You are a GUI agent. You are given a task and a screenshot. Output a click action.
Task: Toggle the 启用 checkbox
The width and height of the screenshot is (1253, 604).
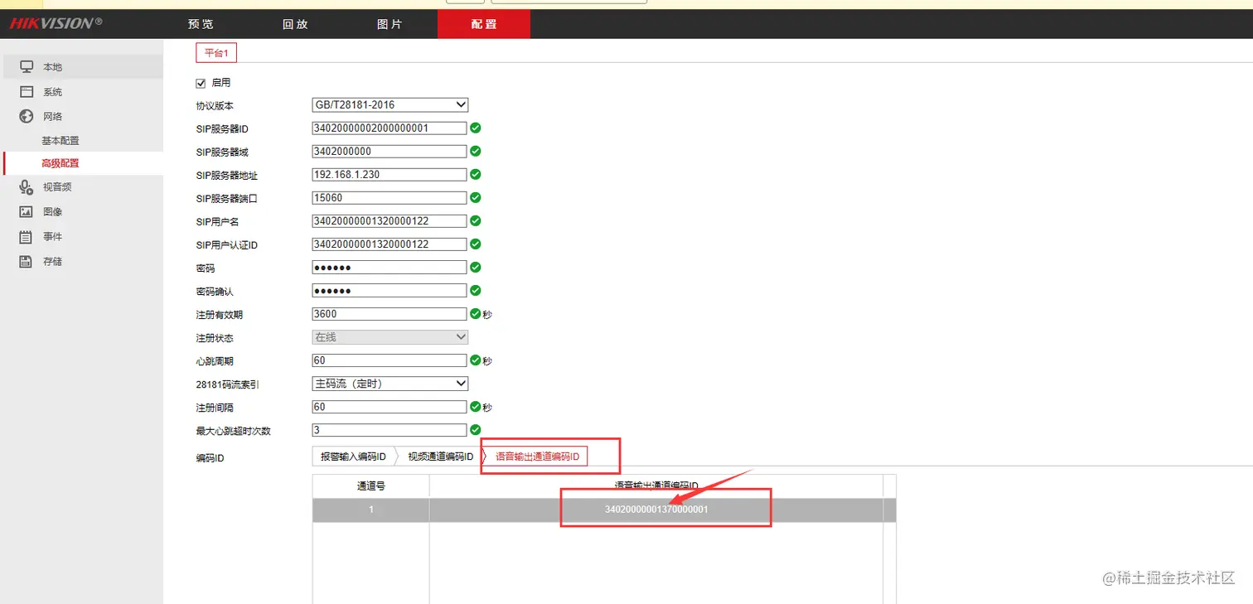pyautogui.click(x=201, y=83)
